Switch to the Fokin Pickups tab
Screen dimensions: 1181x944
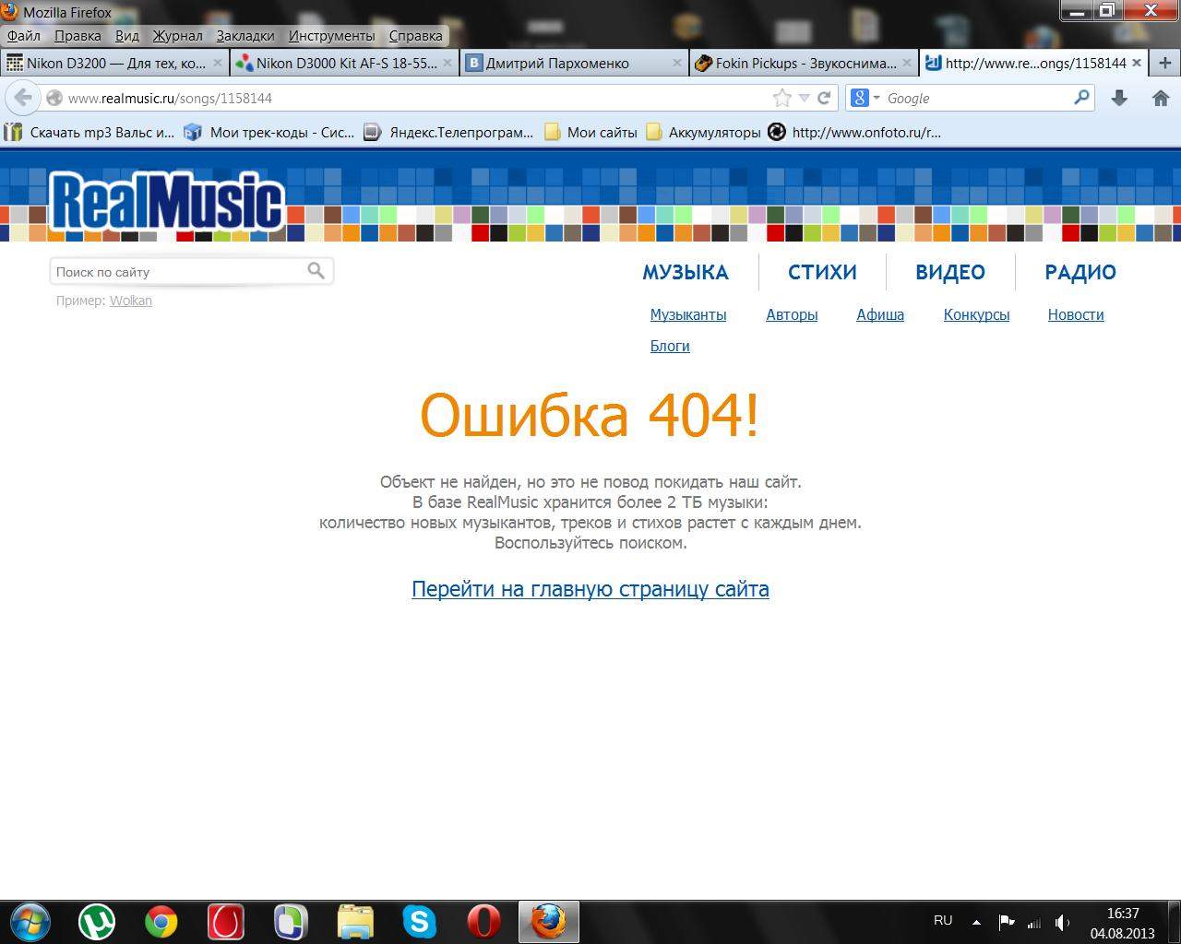803,63
